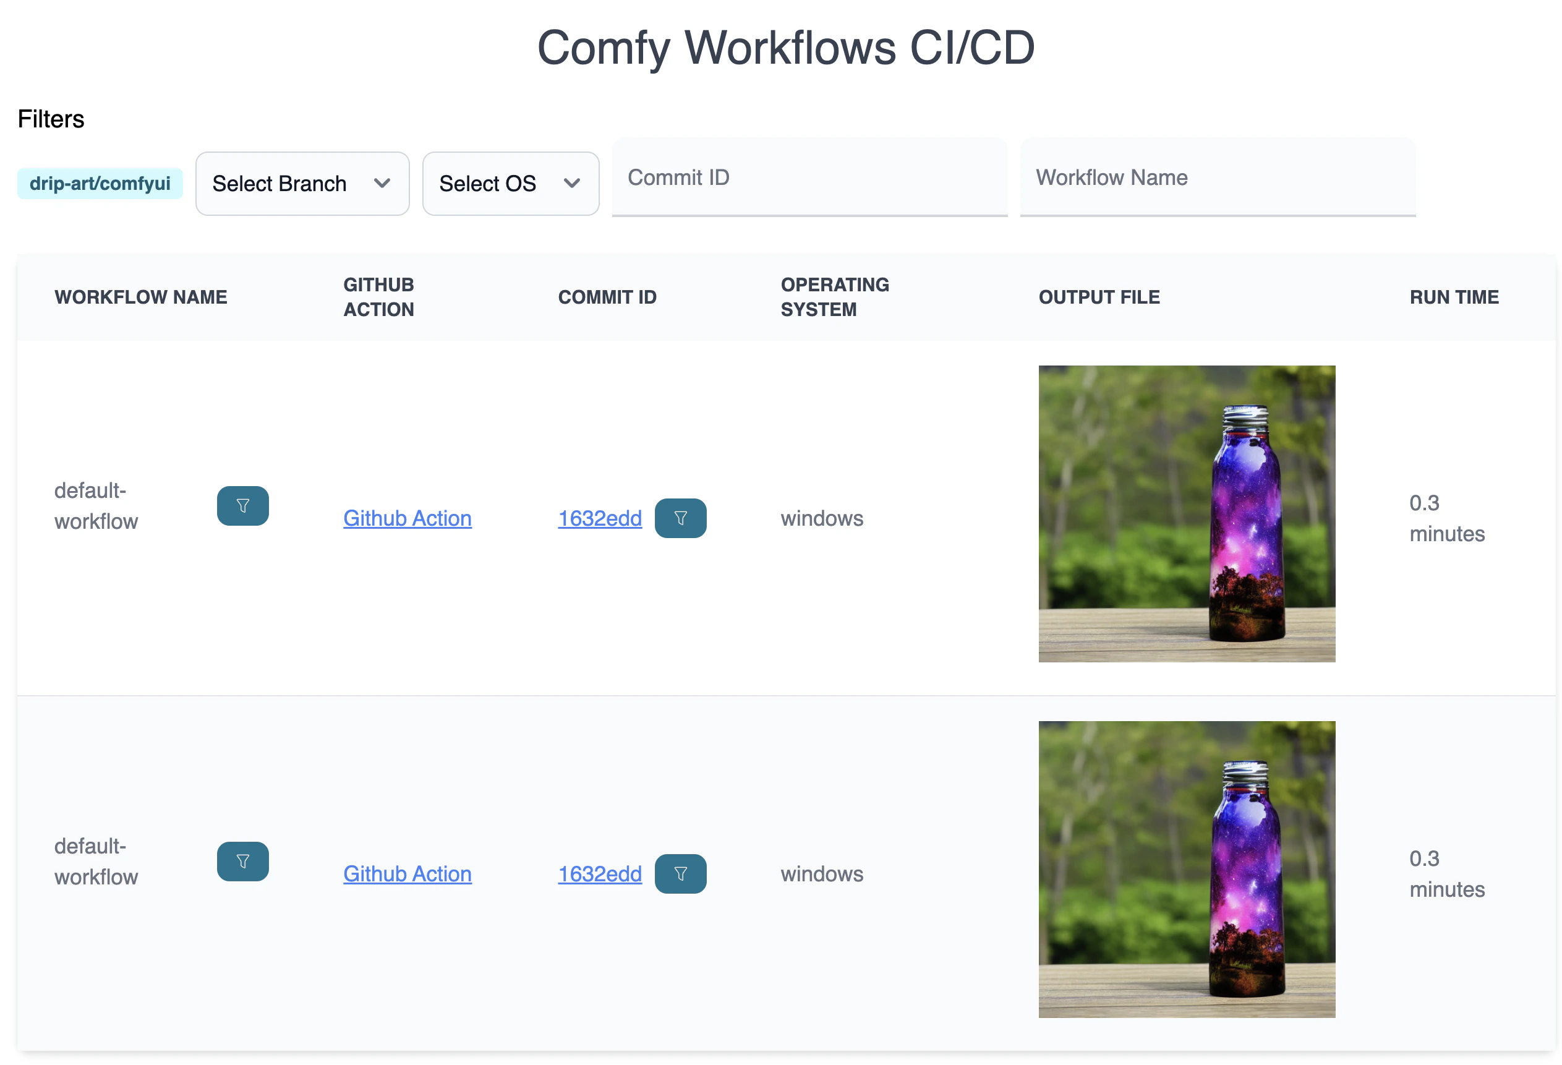Open the Select Branch dropdown
Viewport: 1562px width, 1065px height.
pyautogui.click(x=302, y=184)
